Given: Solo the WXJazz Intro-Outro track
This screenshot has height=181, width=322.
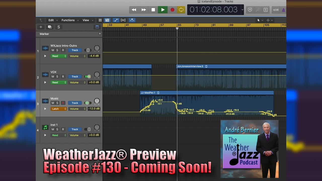Looking at the screenshot, I should pos(57,50).
